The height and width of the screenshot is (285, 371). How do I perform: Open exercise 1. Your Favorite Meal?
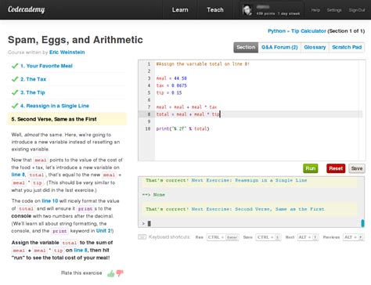click(x=46, y=66)
